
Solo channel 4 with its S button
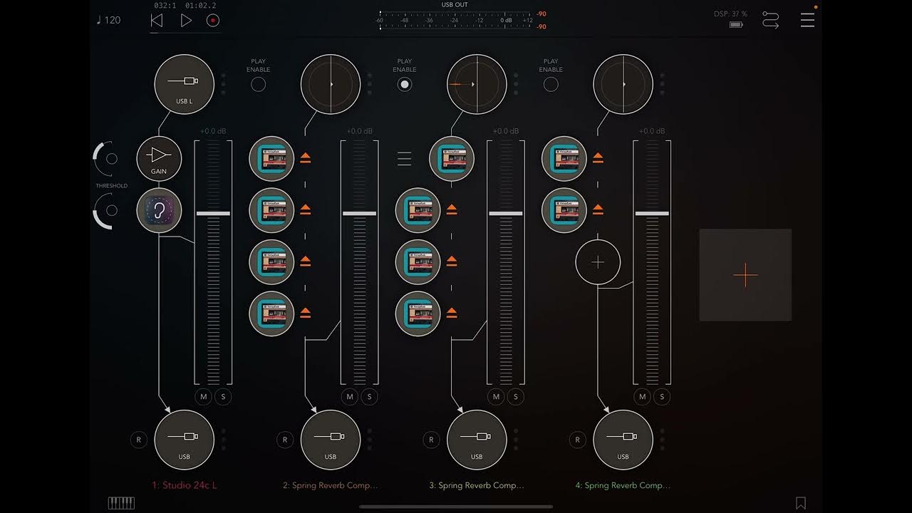click(x=662, y=397)
